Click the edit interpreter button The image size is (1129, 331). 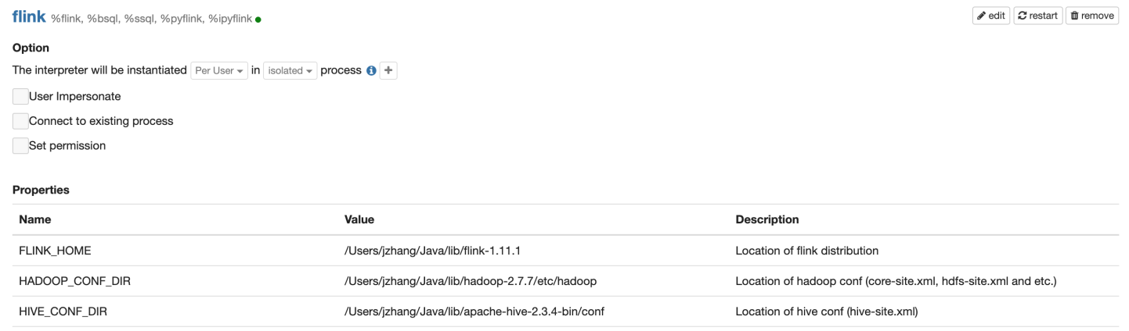(x=991, y=16)
